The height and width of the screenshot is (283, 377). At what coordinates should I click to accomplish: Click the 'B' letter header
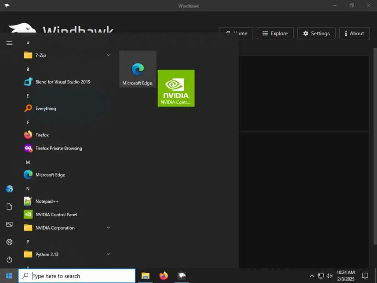click(x=28, y=69)
